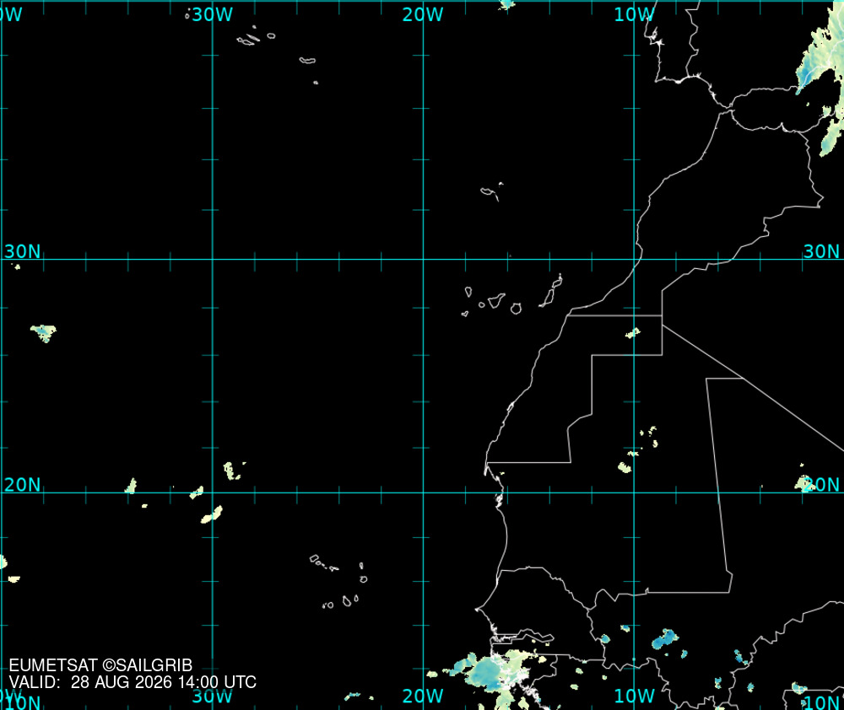This screenshot has width=844, height=710.
Task: Click the grid intersection of 20N and 30W
Action: coord(213,492)
